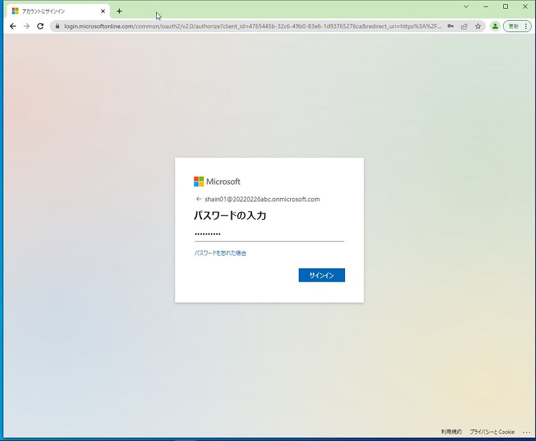This screenshot has width=536, height=441.
Task: Open the tab search chevron
Action: point(466,7)
